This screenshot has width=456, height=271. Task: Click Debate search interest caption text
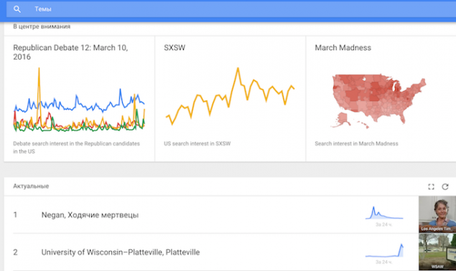pyautogui.click(x=76, y=147)
